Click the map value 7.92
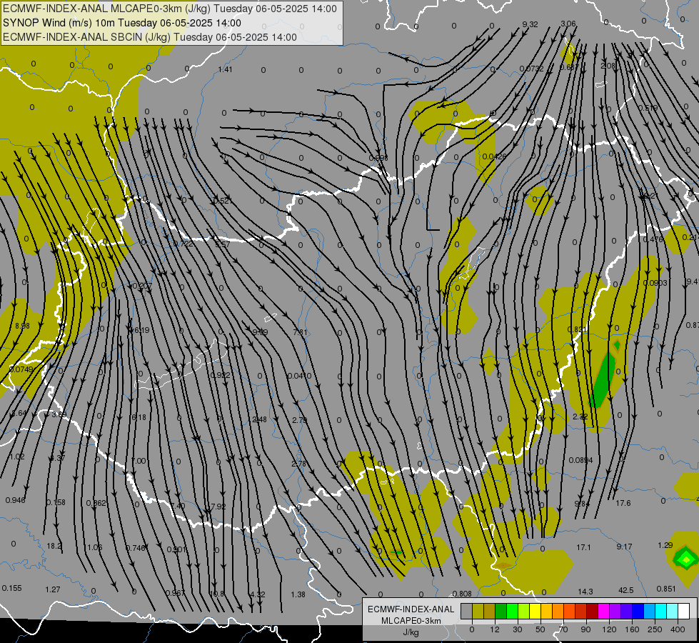The width and height of the screenshot is (699, 643). coord(218,507)
